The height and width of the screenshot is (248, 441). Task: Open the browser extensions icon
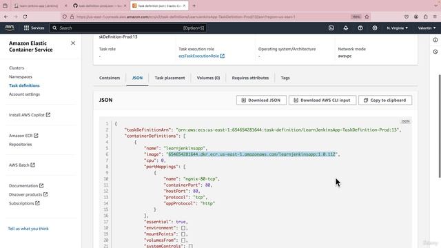coord(426,17)
